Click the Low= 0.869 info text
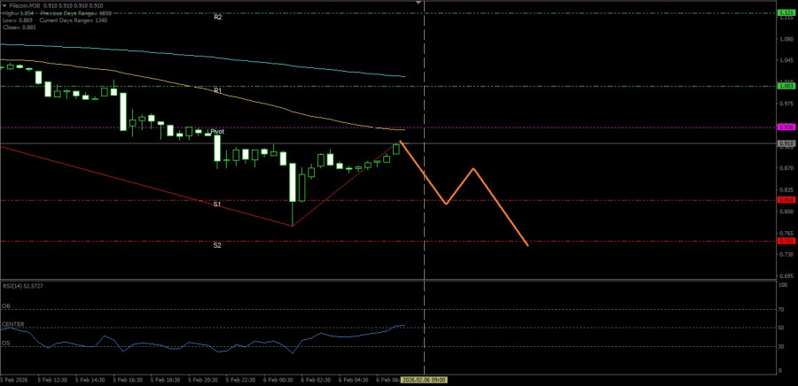The height and width of the screenshot is (386, 798). tap(17, 22)
